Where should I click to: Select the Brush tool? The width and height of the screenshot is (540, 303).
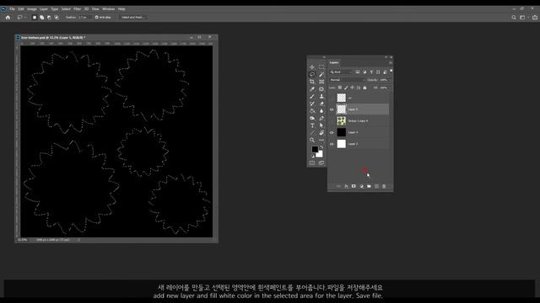tap(312, 97)
